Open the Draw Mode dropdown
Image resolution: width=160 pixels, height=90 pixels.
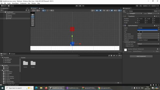(148, 34)
